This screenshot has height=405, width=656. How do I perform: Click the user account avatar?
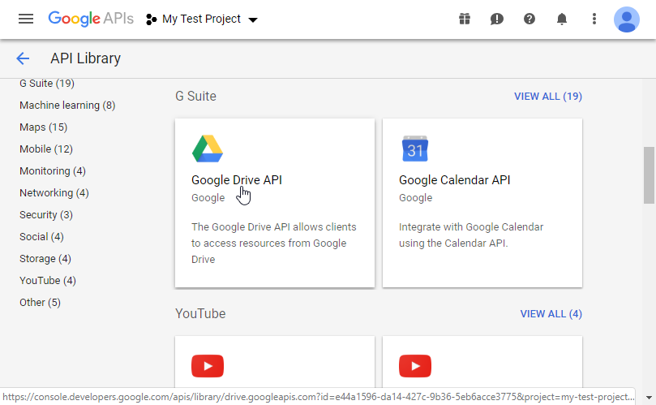(626, 19)
